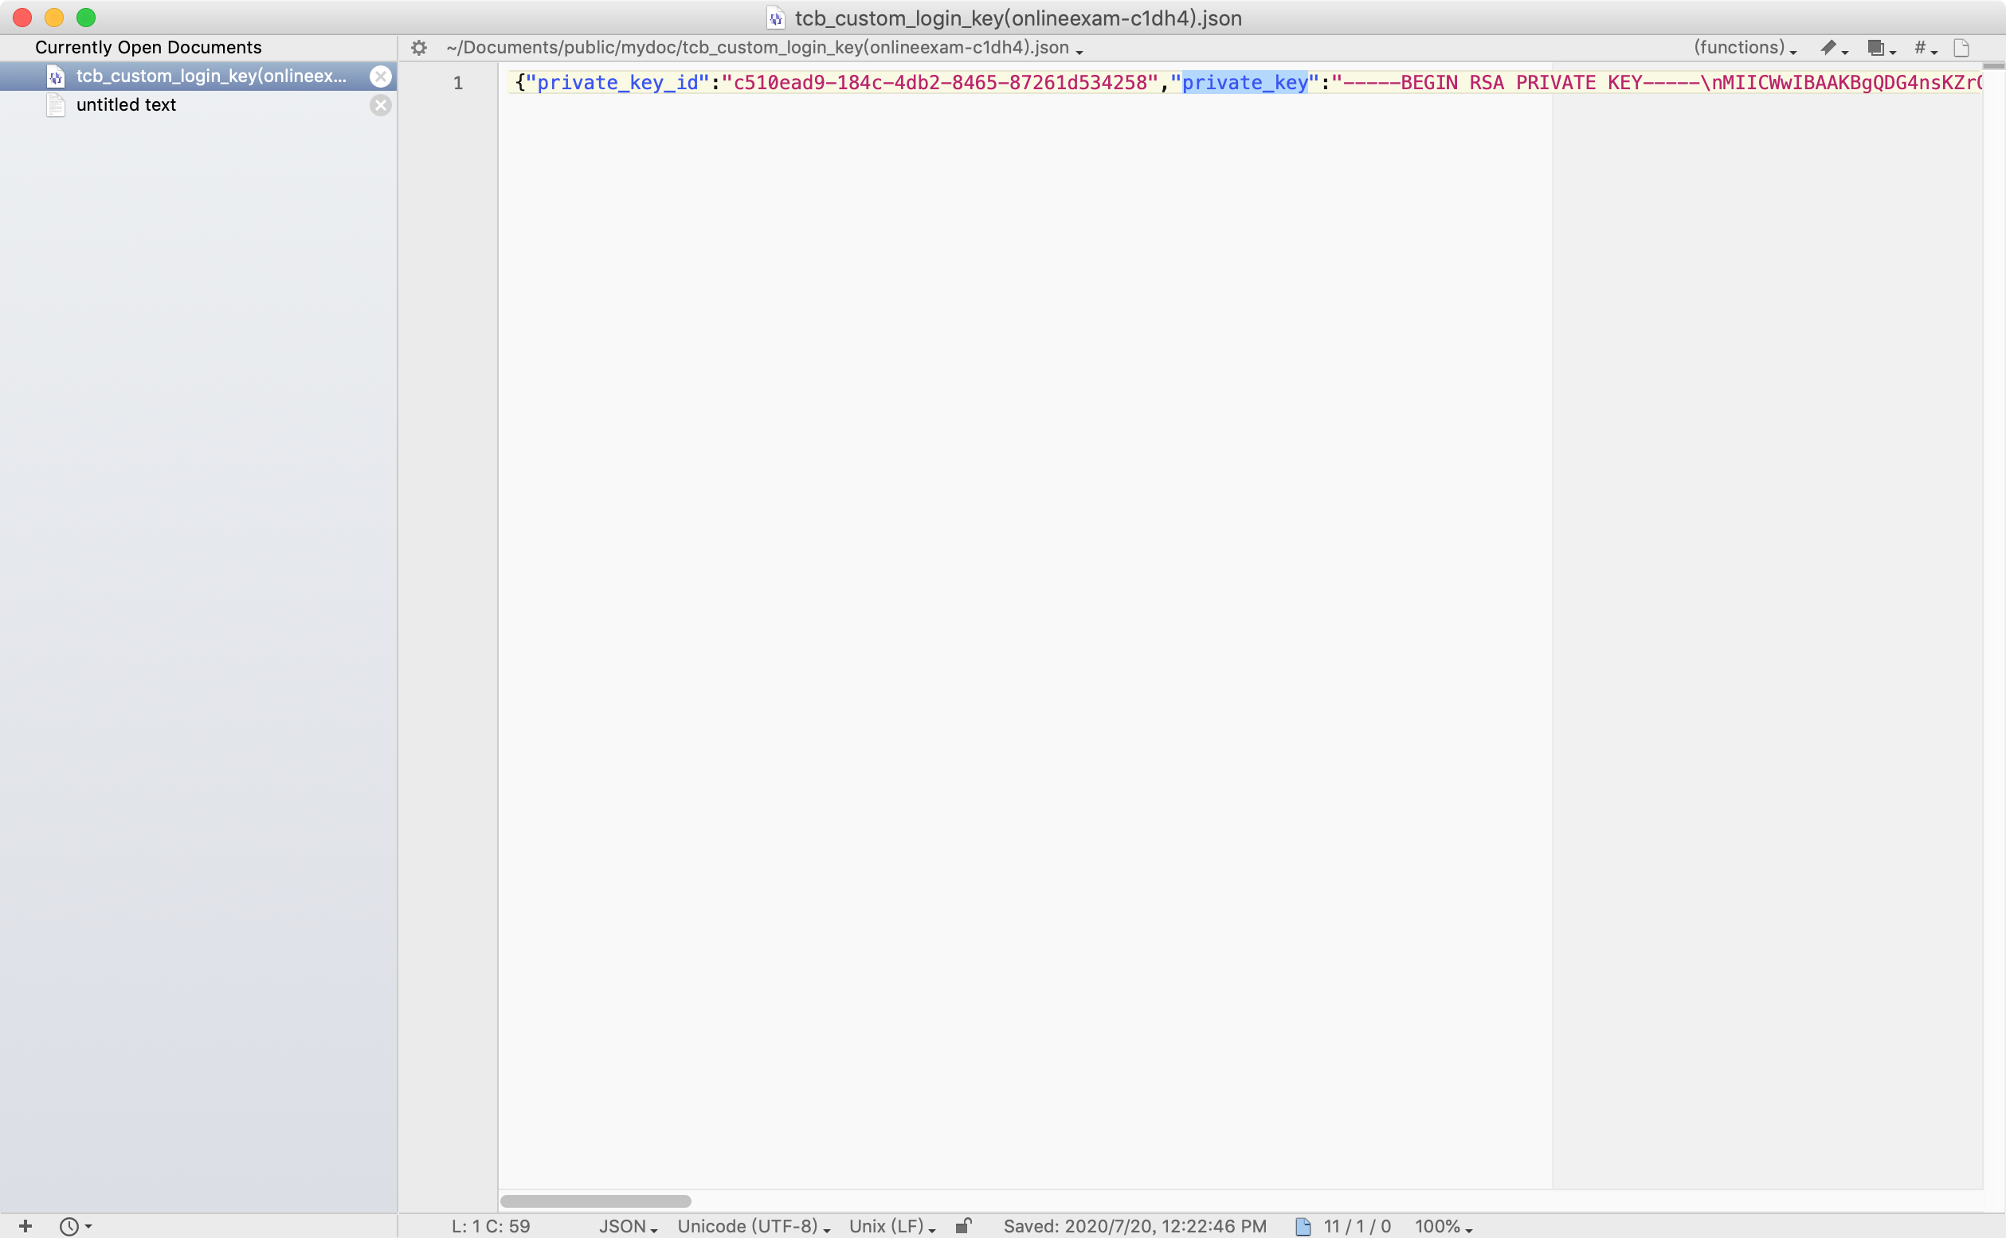Viewport: 2006px width, 1238px height.
Task: Click the horizontal scrollbar thumb
Action: coord(595,1201)
